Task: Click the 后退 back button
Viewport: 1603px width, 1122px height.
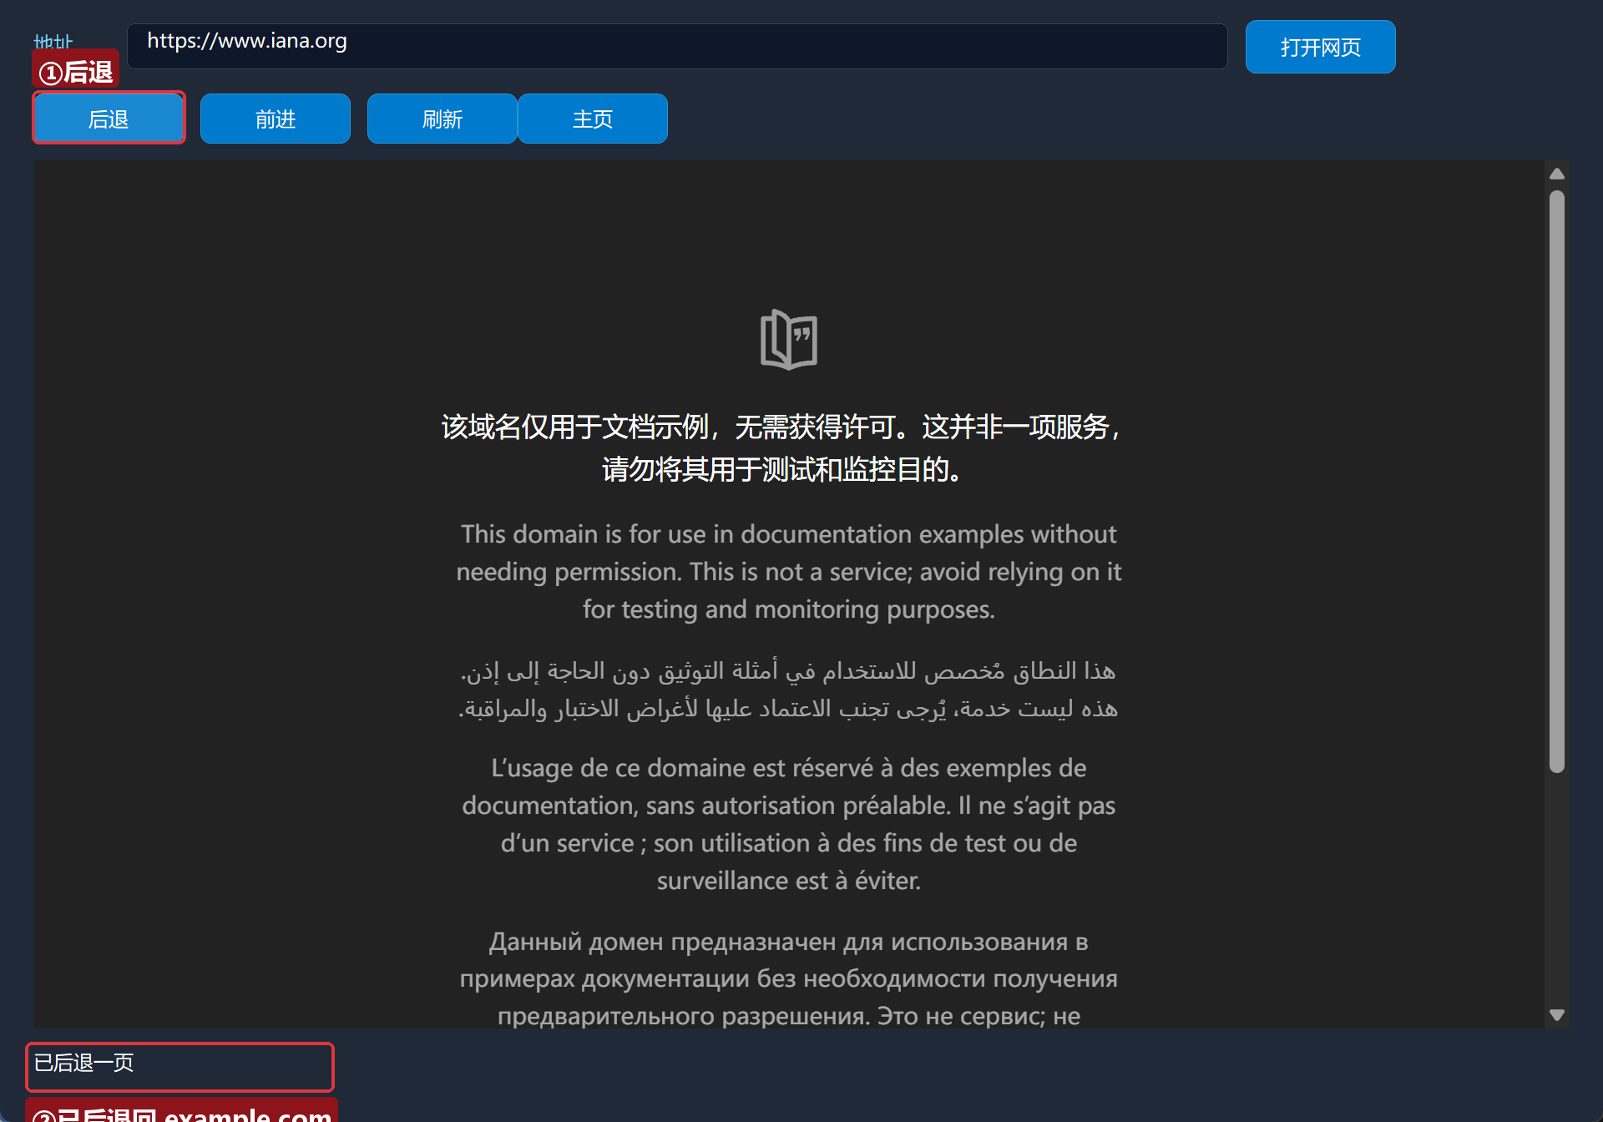Action: (109, 119)
